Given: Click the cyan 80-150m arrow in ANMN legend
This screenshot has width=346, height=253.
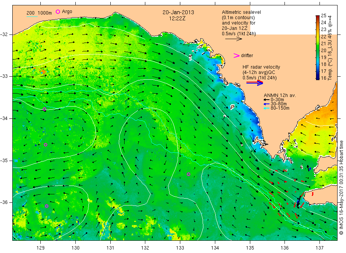Looking at the screenshot, I should coord(266,108).
